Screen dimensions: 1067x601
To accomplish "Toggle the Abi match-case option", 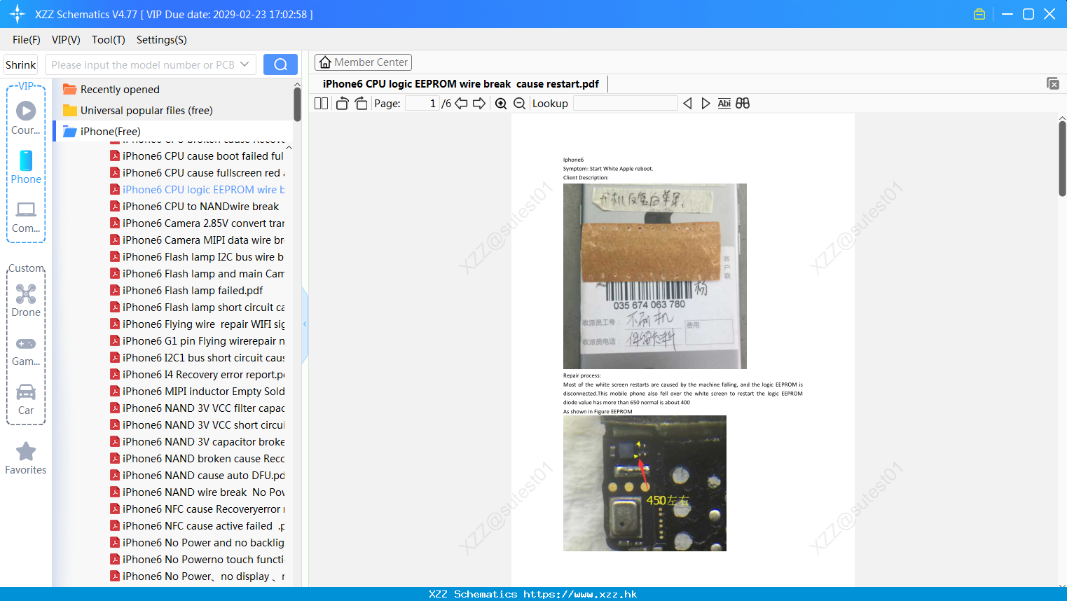I will (724, 104).
